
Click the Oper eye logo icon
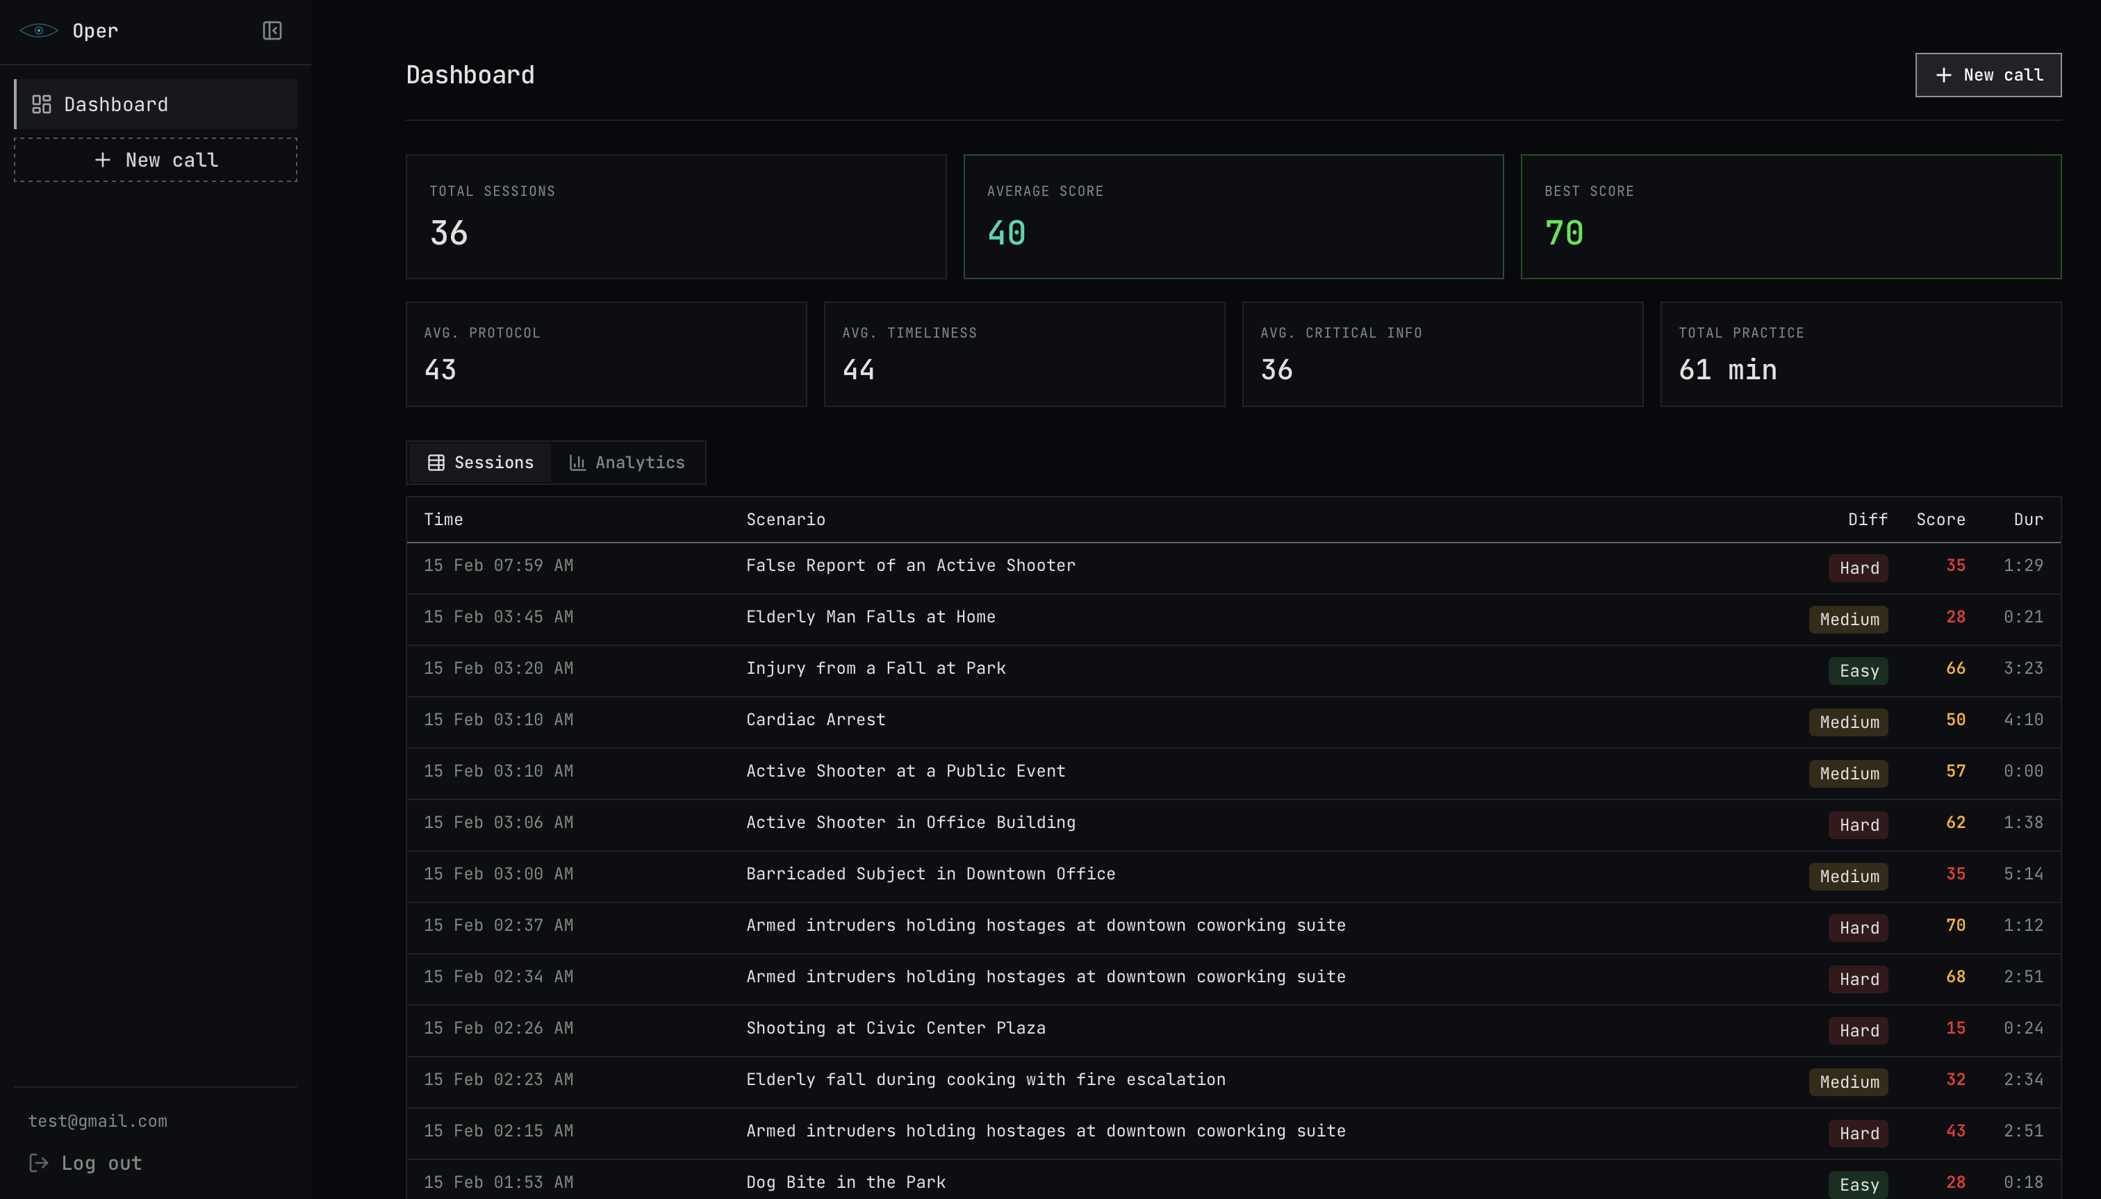pyautogui.click(x=39, y=31)
